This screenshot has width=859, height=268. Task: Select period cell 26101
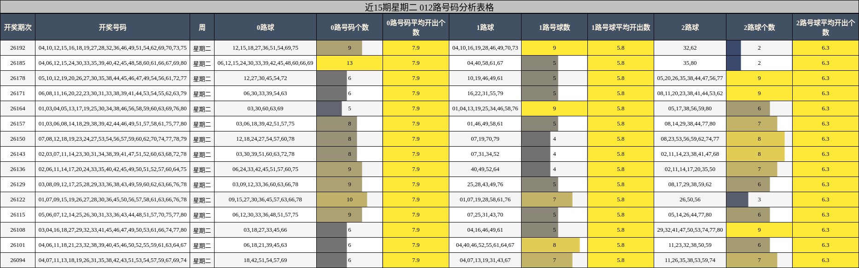pos(17,245)
